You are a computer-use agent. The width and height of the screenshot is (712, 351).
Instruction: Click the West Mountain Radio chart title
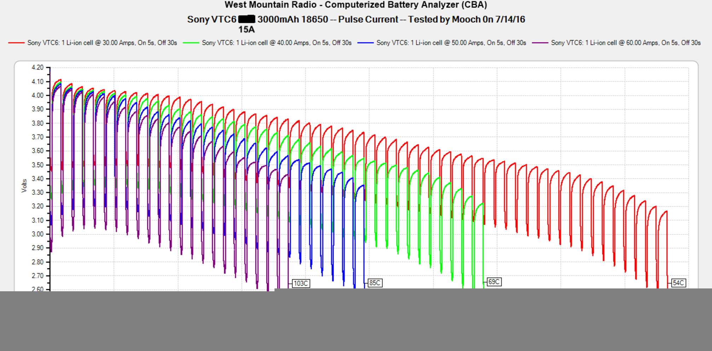point(355,5)
